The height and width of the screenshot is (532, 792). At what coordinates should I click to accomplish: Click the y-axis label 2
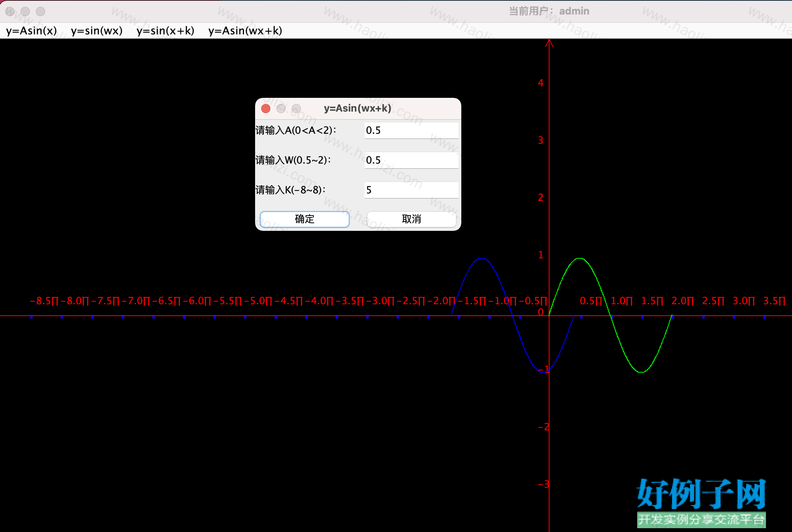[541, 198]
